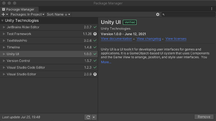Select TextMeshPro package
The width and height of the screenshot is (216, 121).
[x=49, y=40]
